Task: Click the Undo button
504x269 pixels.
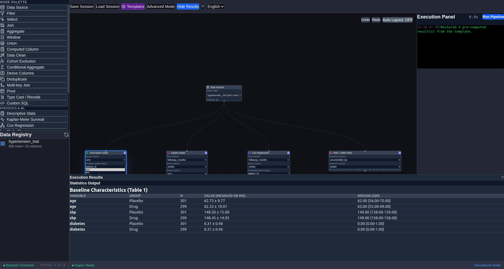Action: point(365,20)
